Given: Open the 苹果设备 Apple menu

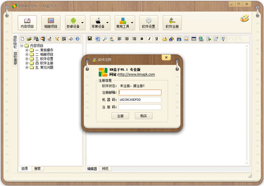Looking at the screenshot, I should coord(100,23).
